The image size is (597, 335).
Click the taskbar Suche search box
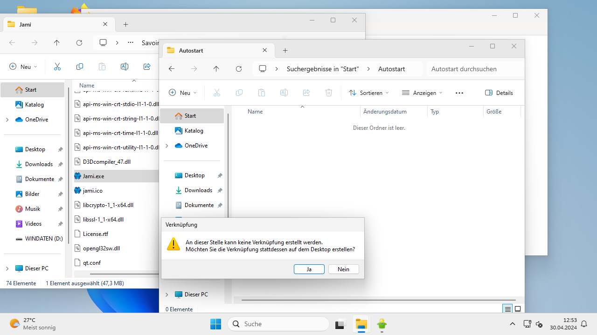[278, 324]
